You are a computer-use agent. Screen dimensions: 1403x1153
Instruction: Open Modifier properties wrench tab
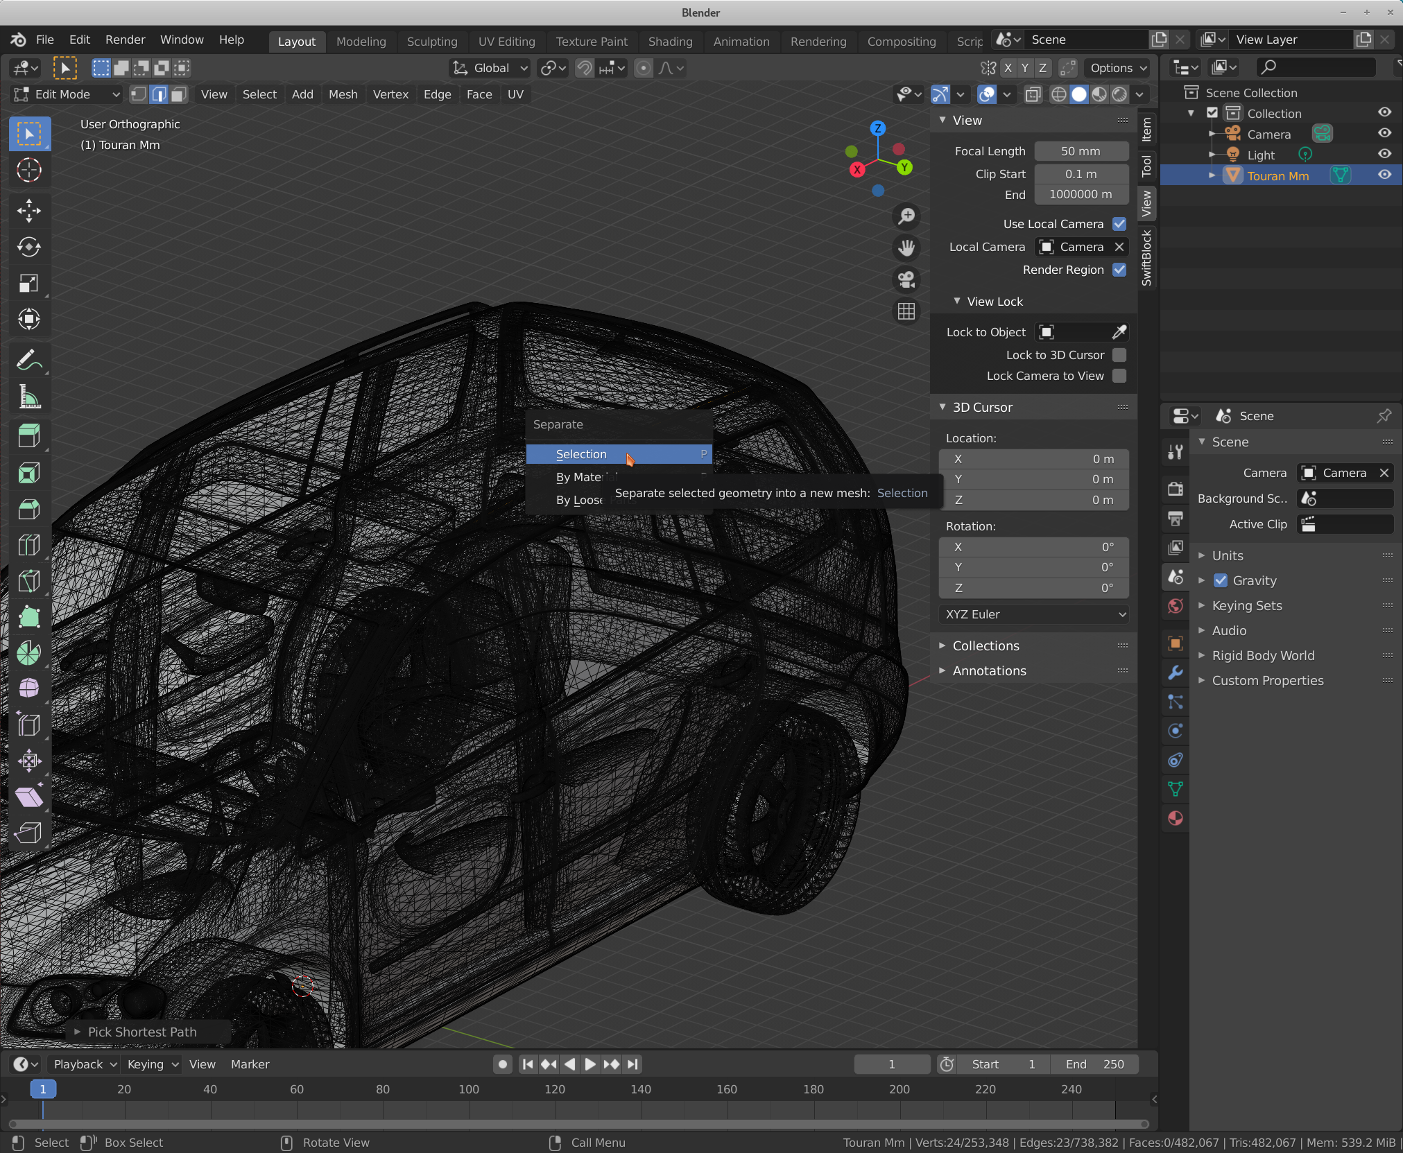coord(1176,673)
